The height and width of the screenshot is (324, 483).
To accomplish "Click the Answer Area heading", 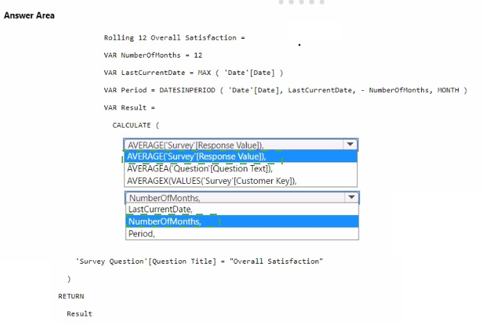I will tap(29, 15).
